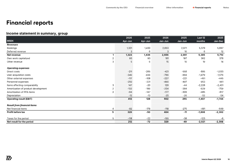This screenshot has height=166, width=236.
Task: Click the Interim Report Q2 2026 footer text
Action: pos(211,159)
